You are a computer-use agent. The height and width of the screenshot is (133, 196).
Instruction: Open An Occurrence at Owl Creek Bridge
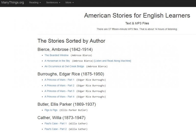click(64, 66)
